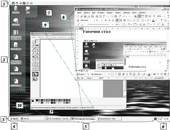
Task: Choose the Eraser tool in Paint
Action: pyautogui.click(x=33, y=45)
